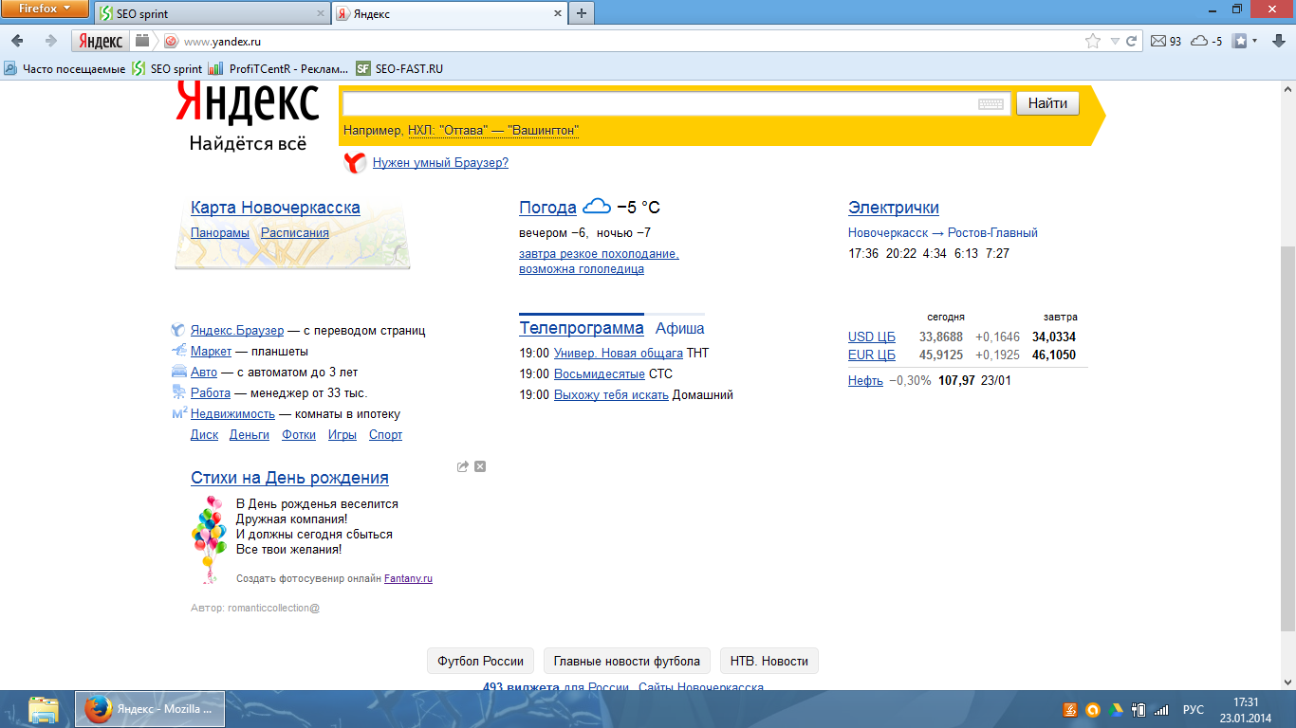Image resolution: width=1296 pixels, height=728 pixels.
Task: Open the Универ. Новая общага program link
Action: click(x=619, y=353)
